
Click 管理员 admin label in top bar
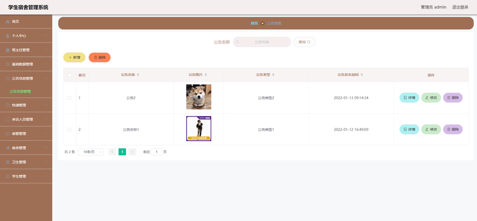point(433,8)
